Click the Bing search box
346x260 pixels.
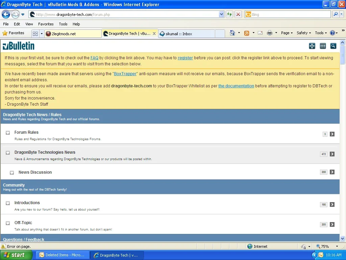(x=288, y=15)
